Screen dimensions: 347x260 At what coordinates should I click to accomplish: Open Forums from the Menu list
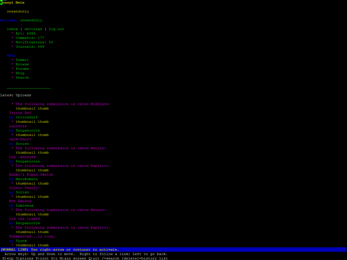tap(22, 69)
